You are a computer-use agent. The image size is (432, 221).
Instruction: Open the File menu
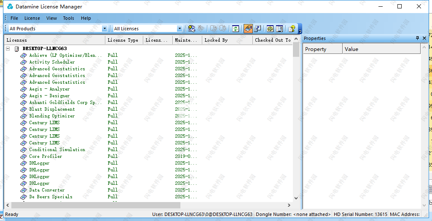(14, 18)
